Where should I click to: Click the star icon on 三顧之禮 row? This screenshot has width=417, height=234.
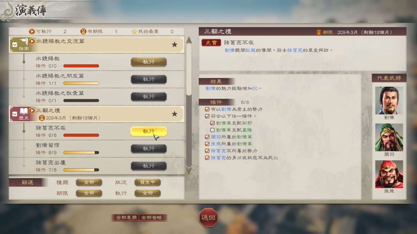point(175,114)
